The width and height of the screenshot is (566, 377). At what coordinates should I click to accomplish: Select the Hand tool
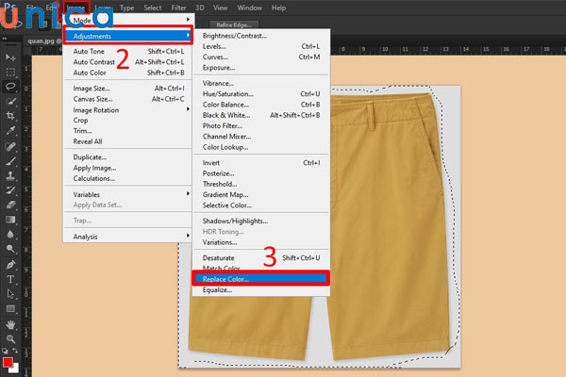(x=10, y=323)
